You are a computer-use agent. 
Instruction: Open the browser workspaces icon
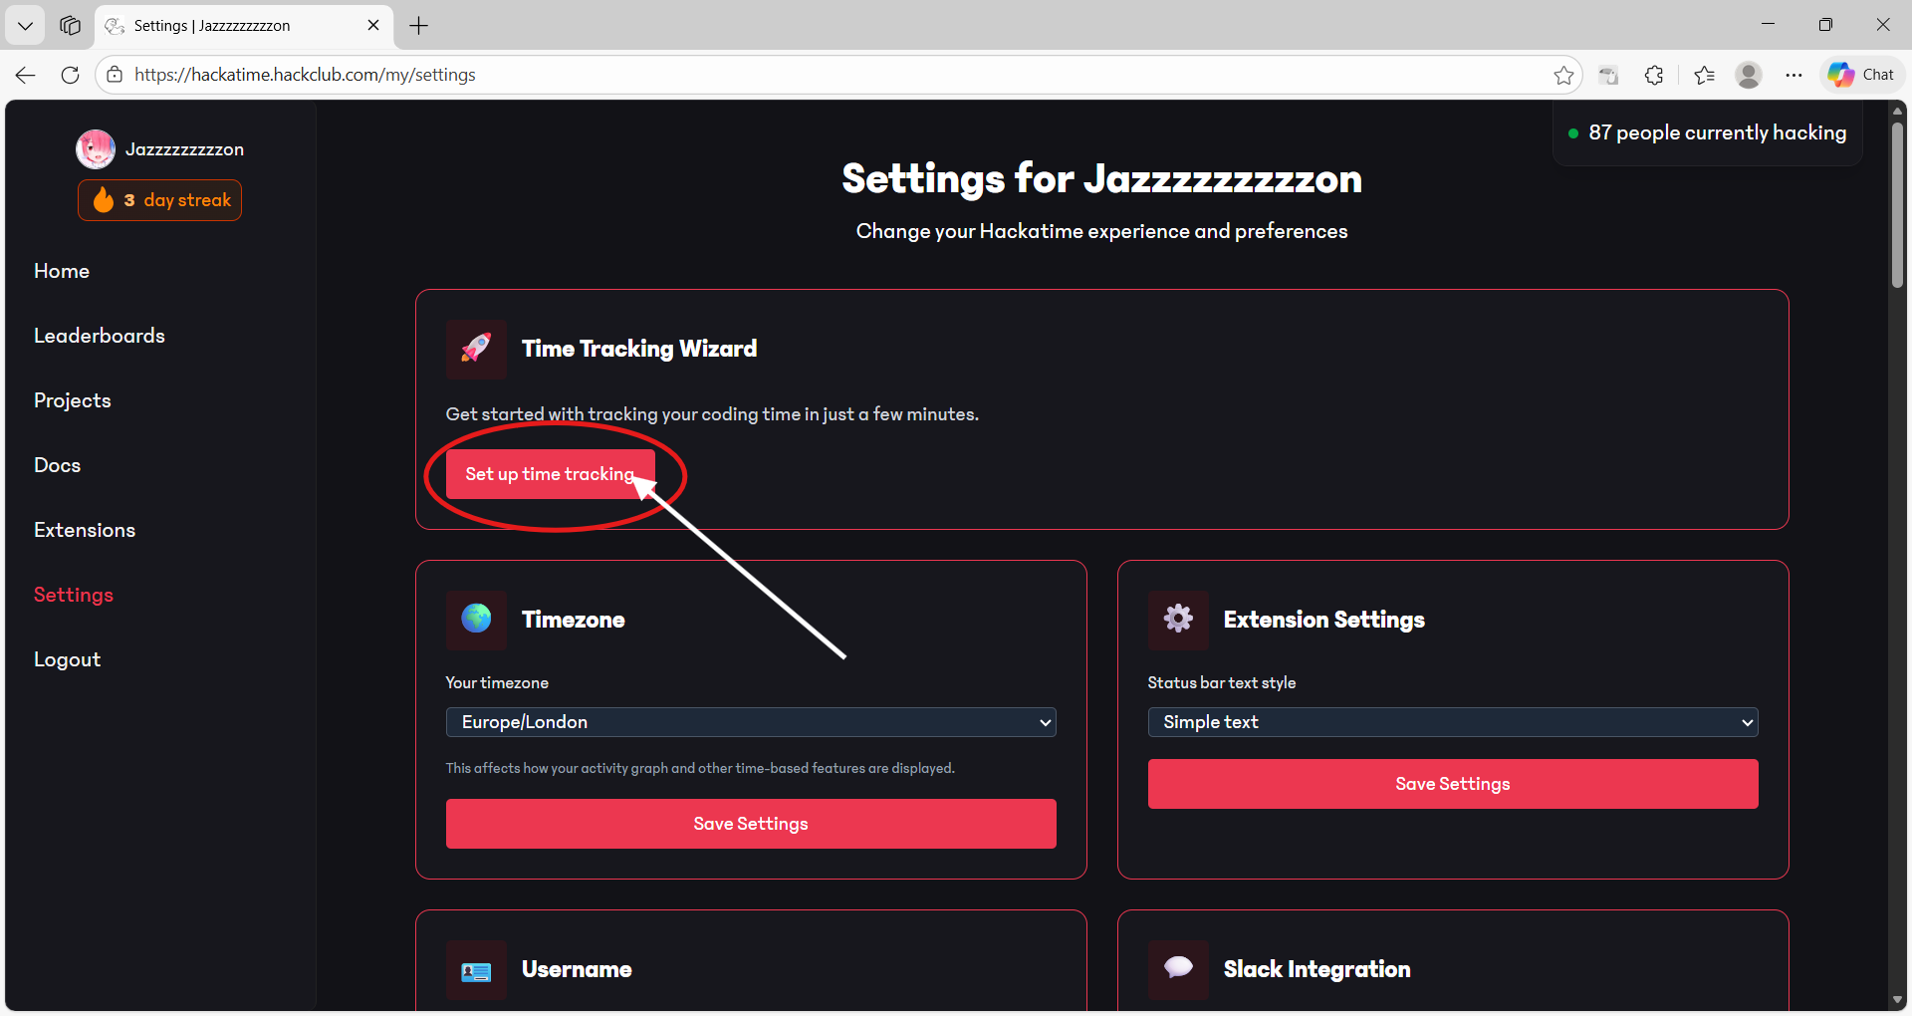70,26
